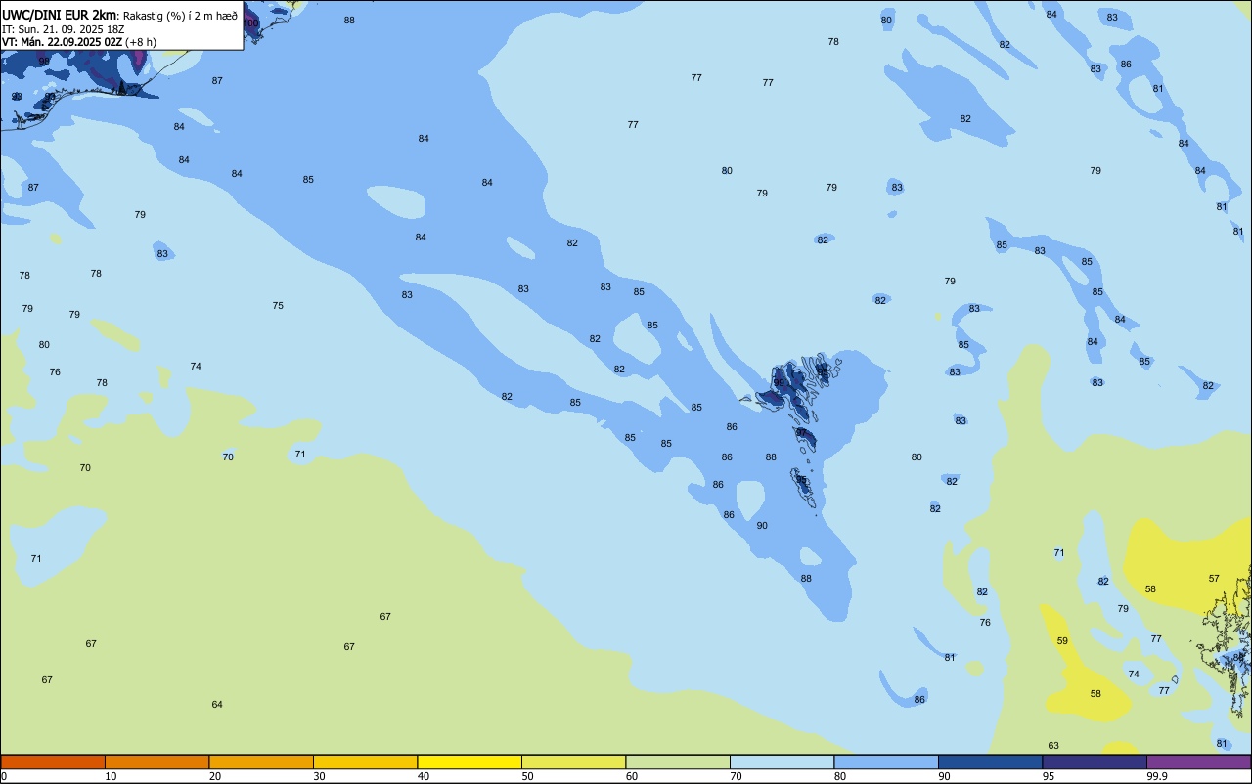
Task: Select the dark blue 90–95 legend swatch
Action: point(990,762)
